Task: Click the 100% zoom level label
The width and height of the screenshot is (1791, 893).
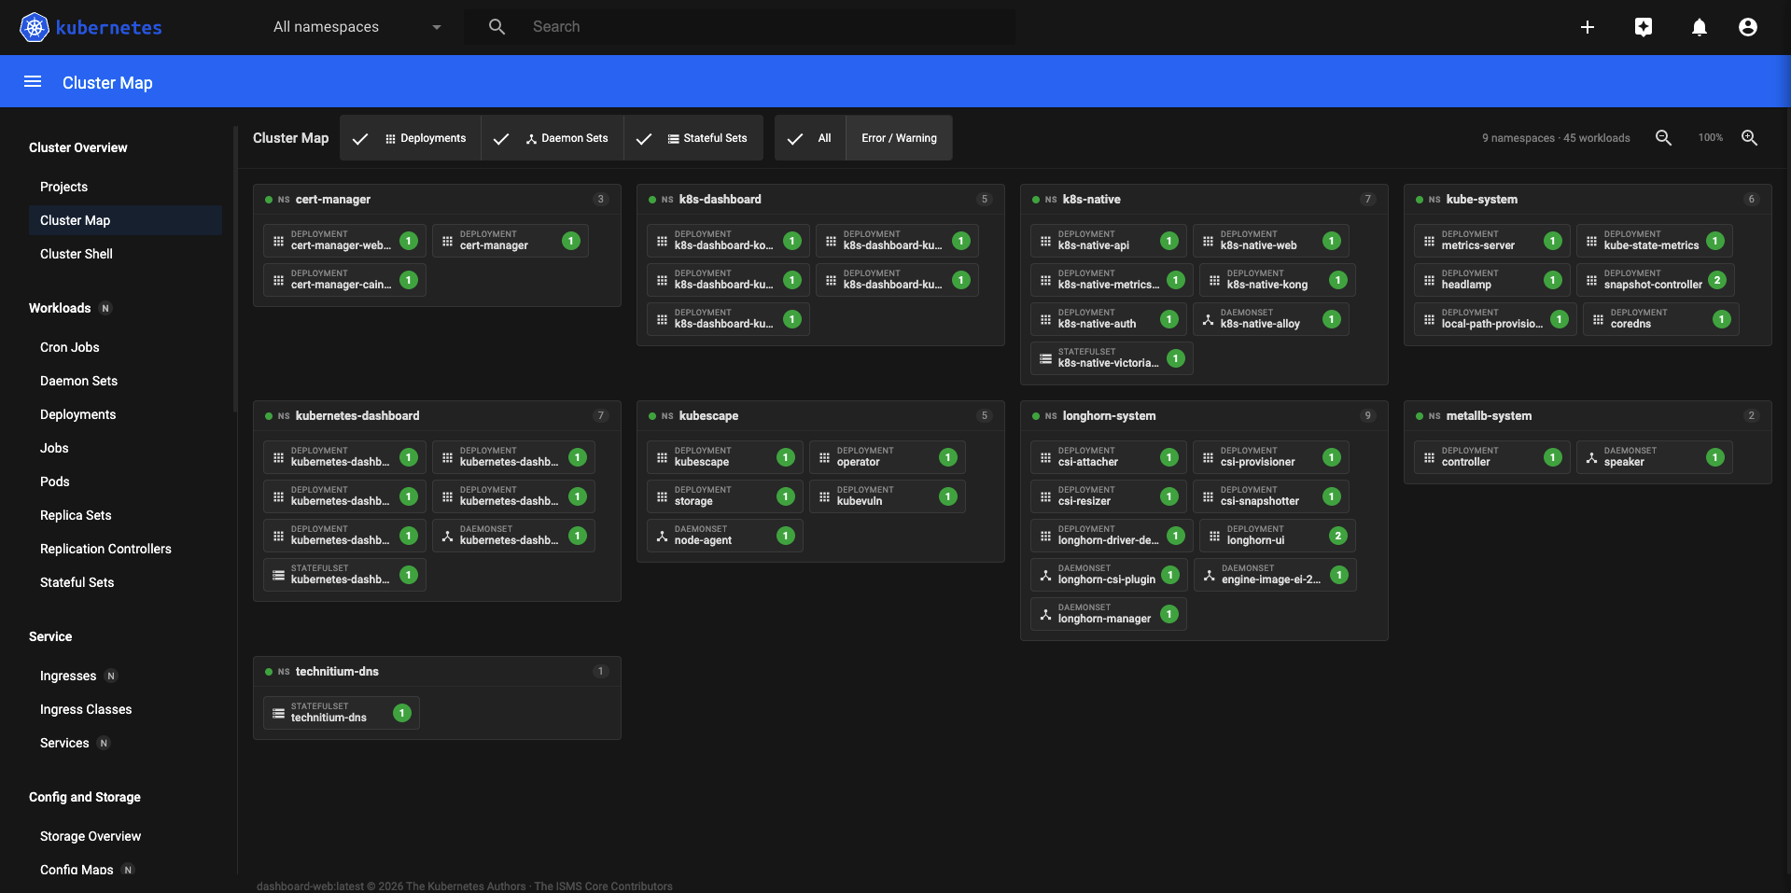Action: pos(1710,138)
